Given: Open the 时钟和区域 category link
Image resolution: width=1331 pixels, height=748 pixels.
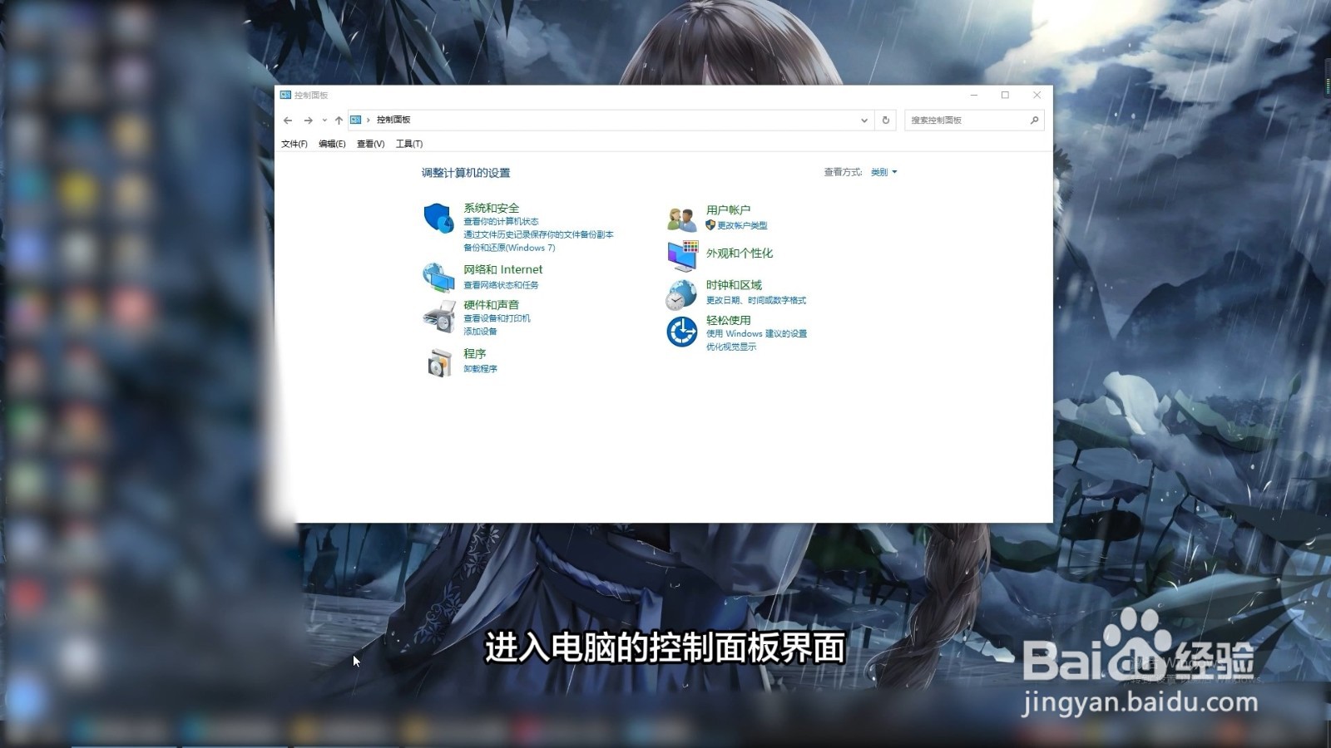Looking at the screenshot, I should pos(734,284).
